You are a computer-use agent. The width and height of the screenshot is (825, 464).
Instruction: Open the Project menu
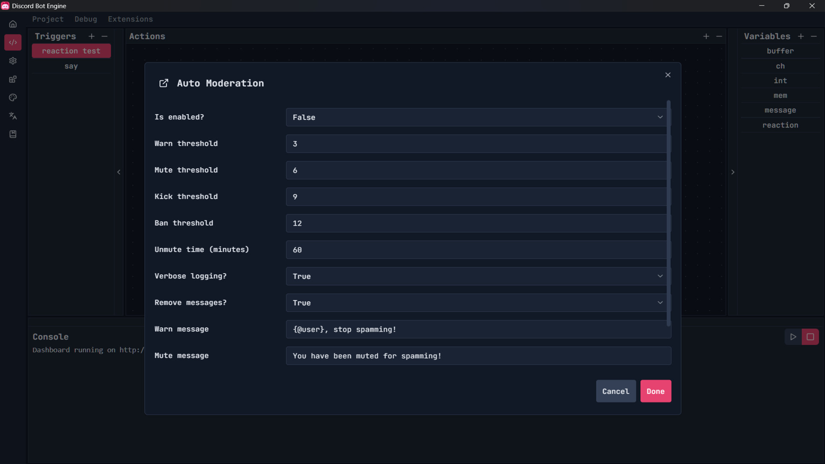point(48,19)
